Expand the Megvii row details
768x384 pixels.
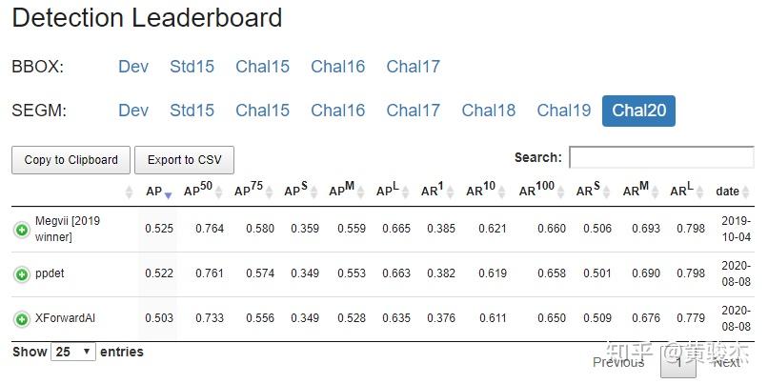pos(21,229)
